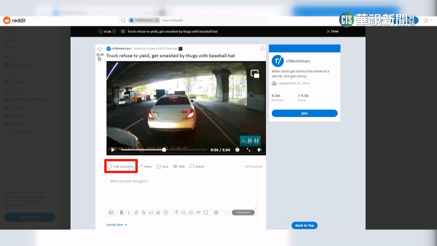Upvote the post in the black header bar
The height and width of the screenshot is (246, 437).
[100, 31]
